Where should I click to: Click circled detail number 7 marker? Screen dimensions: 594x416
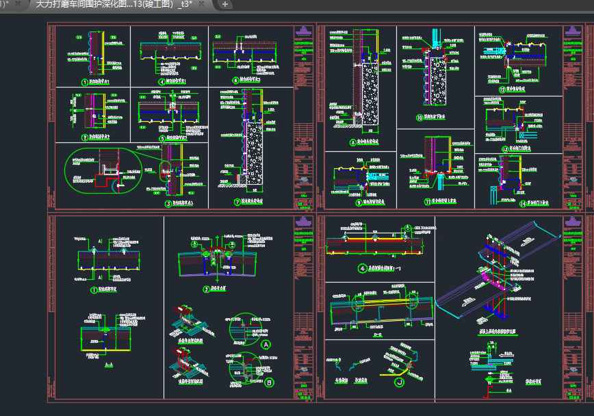[237, 202]
